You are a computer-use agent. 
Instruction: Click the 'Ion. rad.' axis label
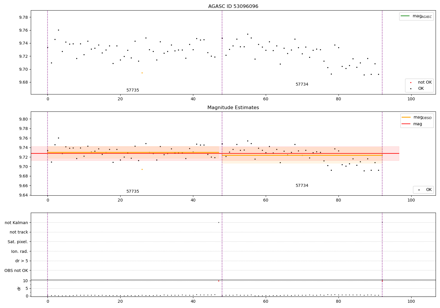[x=20, y=251]
